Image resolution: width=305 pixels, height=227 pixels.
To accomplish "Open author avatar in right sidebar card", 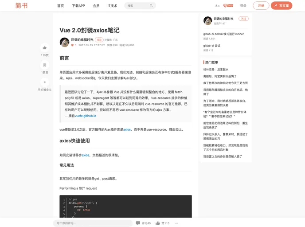I will 207,21.
